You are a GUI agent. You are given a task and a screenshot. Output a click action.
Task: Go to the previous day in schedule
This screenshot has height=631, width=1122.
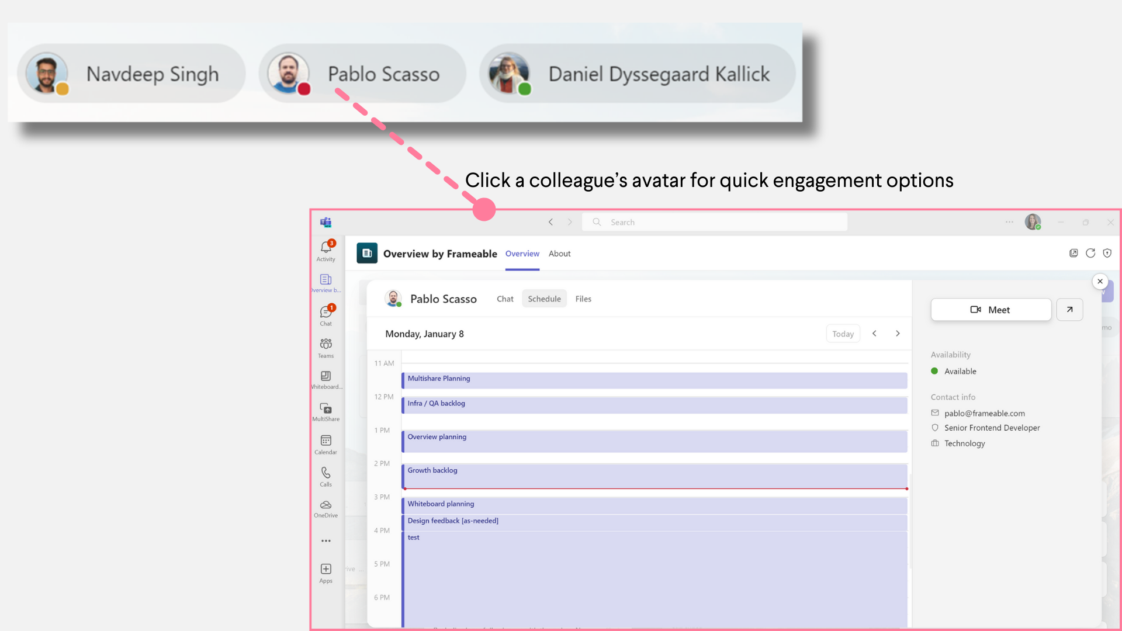point(874,334)
